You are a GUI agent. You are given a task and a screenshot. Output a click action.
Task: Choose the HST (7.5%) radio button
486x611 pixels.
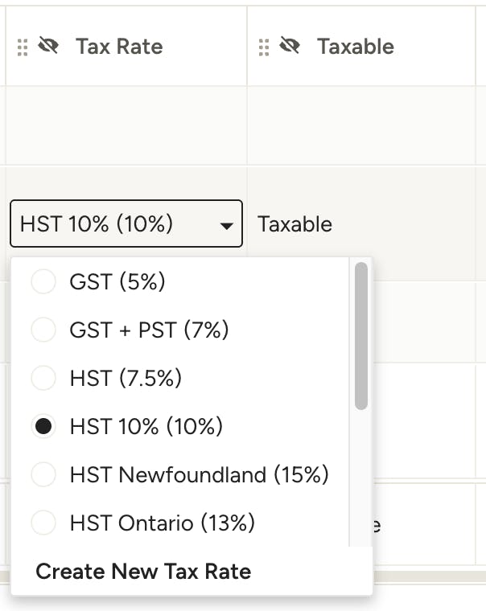pos(43,378)
